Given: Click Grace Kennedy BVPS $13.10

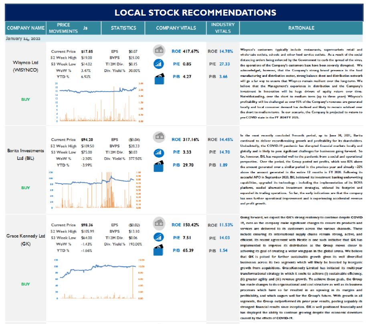Looking at the screenshot, I should click(134, 231).
